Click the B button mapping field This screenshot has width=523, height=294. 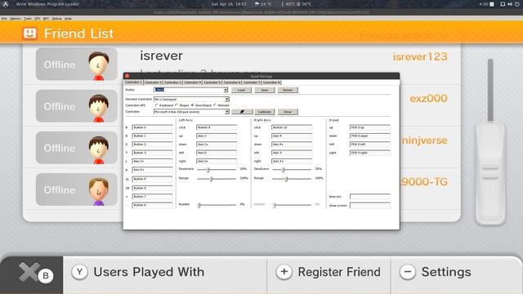(153, 136)
